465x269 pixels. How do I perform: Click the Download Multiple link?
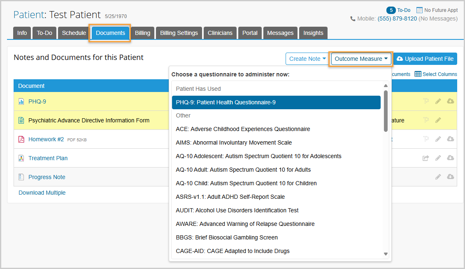(x=42, y=193)
